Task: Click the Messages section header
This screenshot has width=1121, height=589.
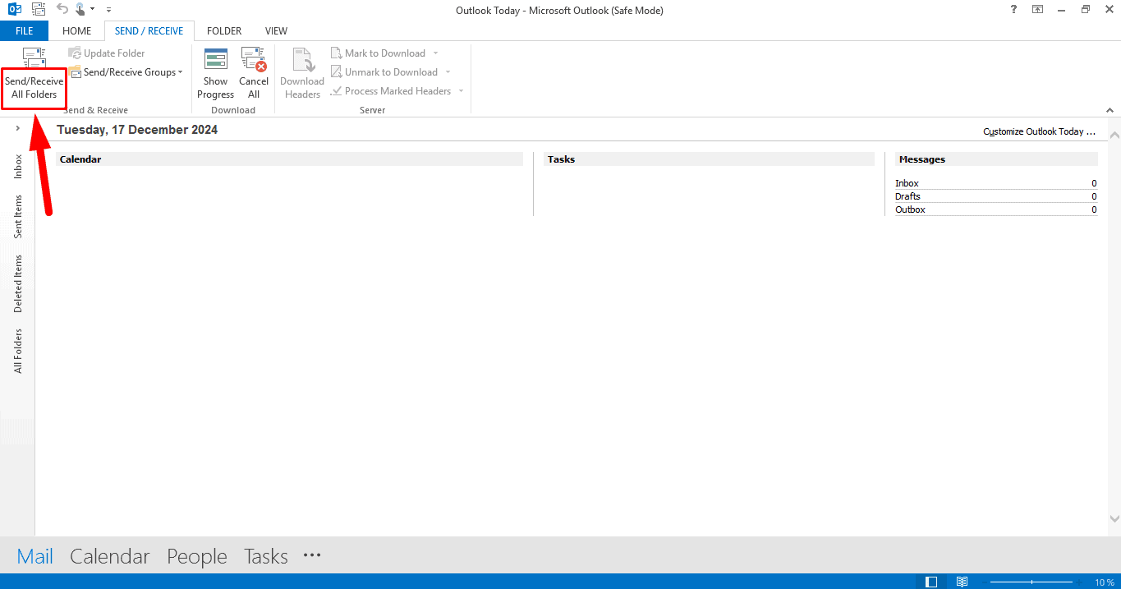Action: pos(996,159)
